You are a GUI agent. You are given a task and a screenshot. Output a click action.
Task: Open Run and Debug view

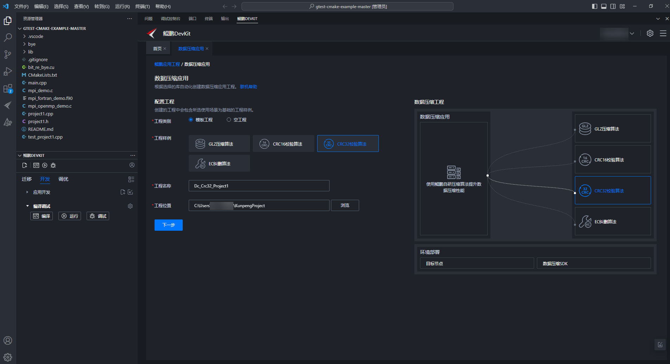pos(8,71)
